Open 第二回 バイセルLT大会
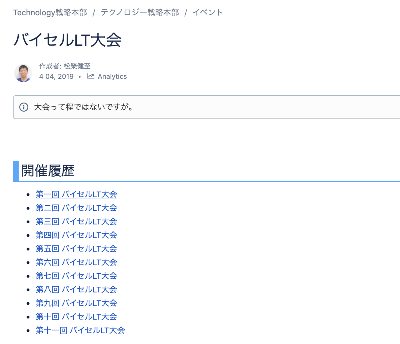Viewport: 400px width, 344px height. click(76, 208)
